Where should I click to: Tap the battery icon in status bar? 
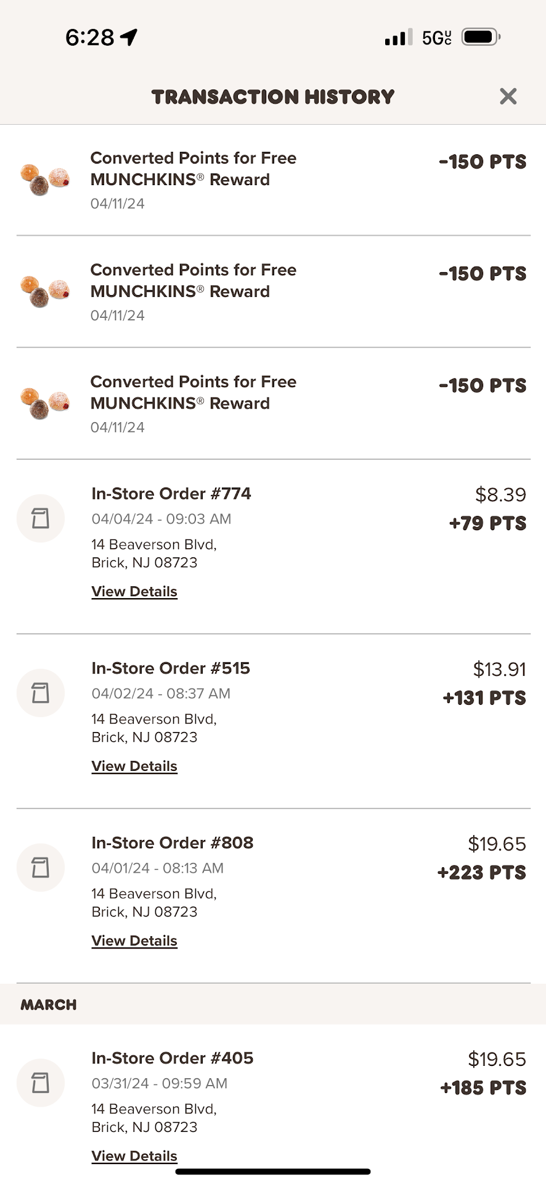click(x=481, y=38)
